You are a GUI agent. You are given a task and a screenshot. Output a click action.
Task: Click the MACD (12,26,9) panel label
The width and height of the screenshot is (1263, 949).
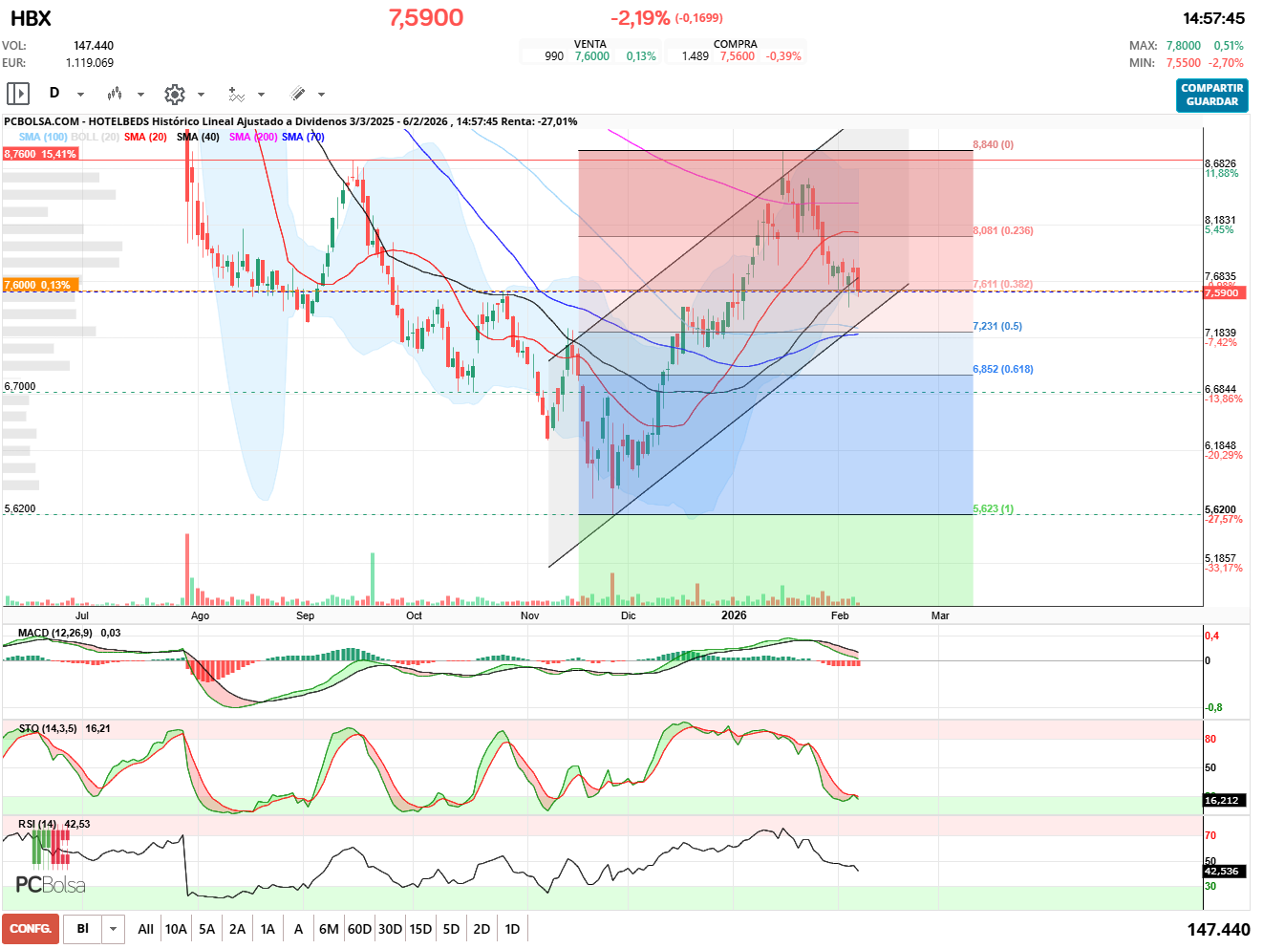tap(55, 633)
